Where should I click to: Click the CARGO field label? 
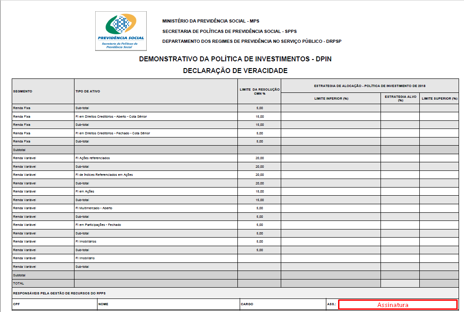coord(247,304)
